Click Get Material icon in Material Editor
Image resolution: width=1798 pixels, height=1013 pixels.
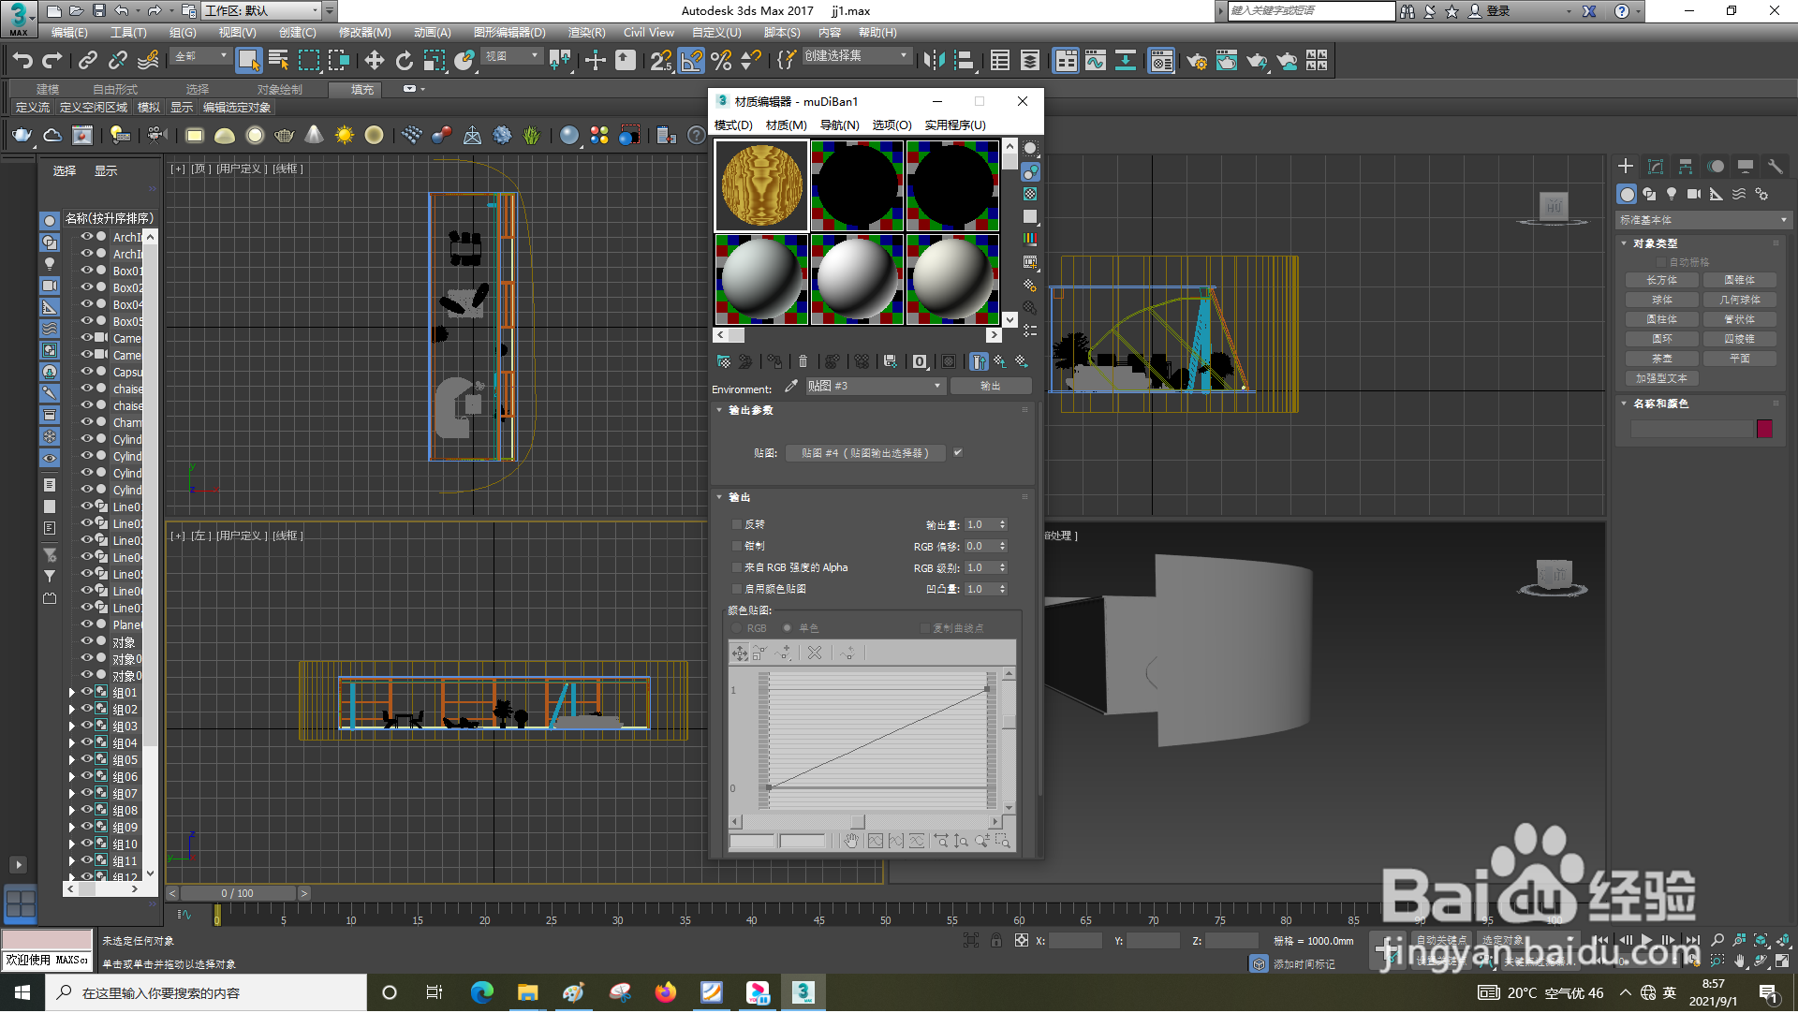724,361
